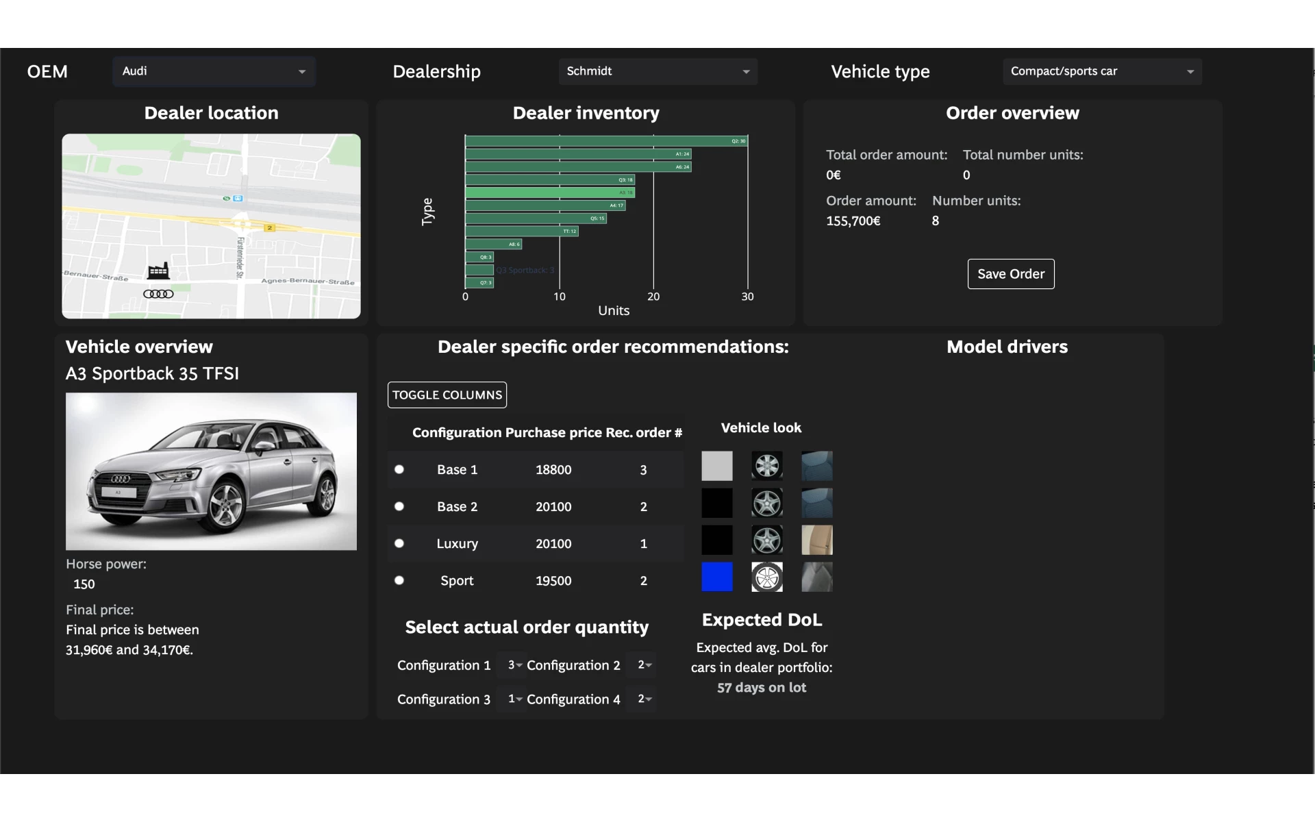Click the silver color swatch for Base 1

pyautogui.click(x=717, y=466)
